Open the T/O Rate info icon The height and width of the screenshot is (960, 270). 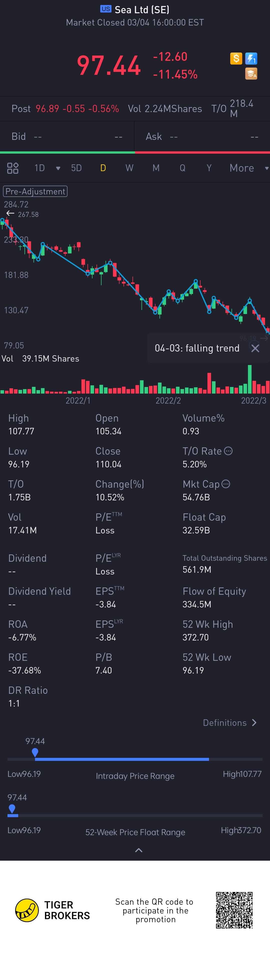228,451
